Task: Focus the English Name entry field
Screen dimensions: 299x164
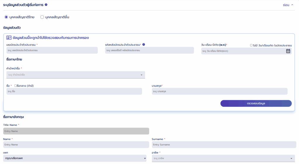Action: click(76, 145)
